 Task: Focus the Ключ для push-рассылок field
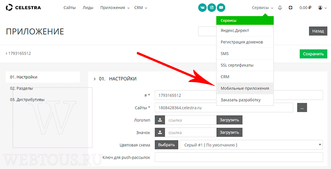(239, 157)
